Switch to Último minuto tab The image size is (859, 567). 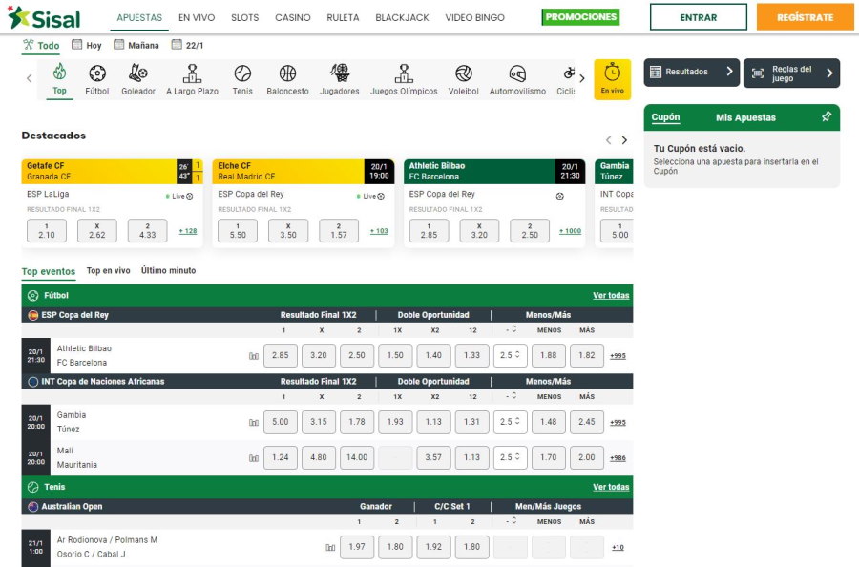(168, 271)
